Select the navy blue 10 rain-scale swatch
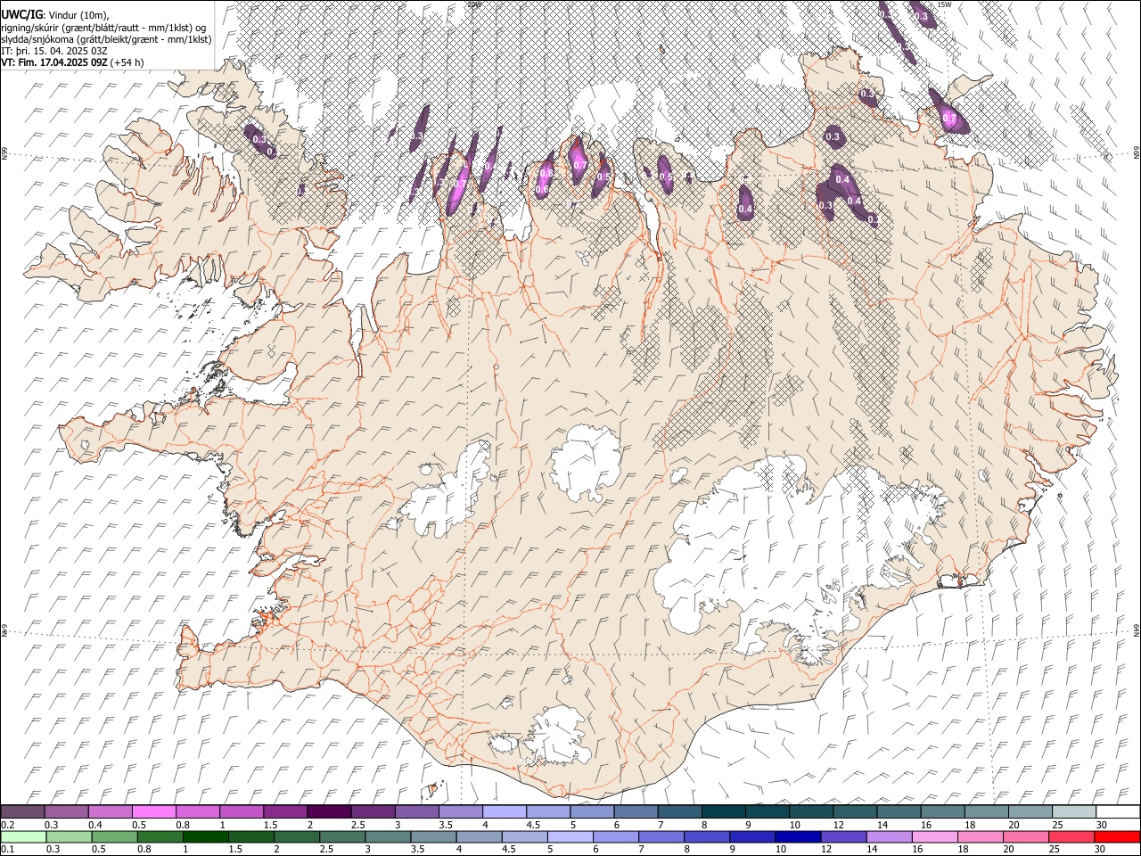1141x856 pixels. coord(798,836)
